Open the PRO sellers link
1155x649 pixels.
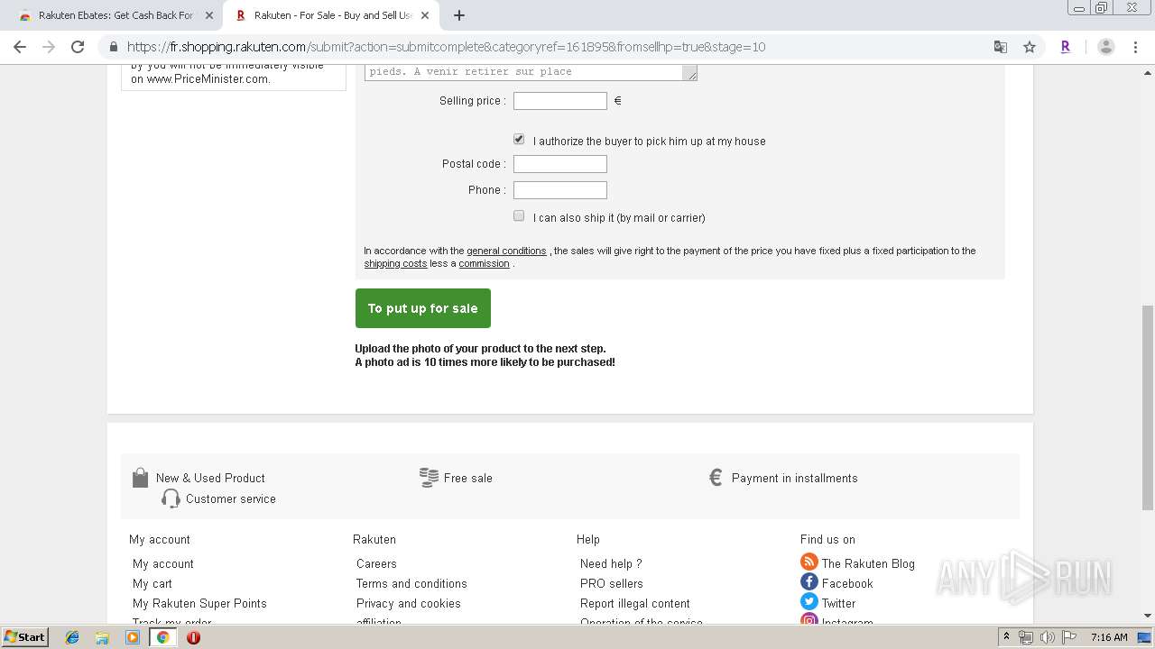coord(612,583)
